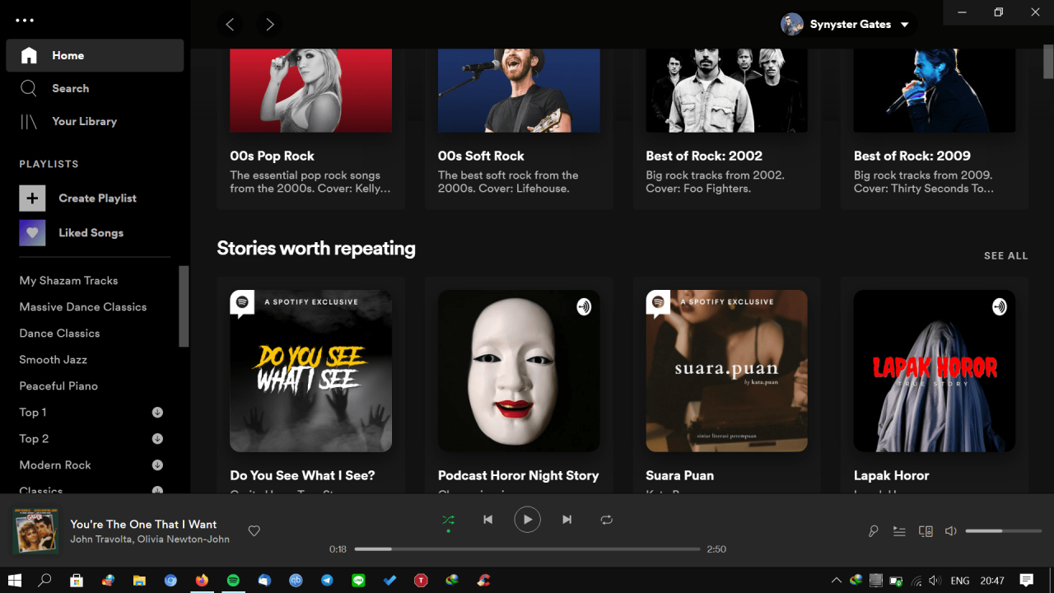
Task: Open the Modern Rock playlist
Action: pyautogui.click(x=55, y=465)
